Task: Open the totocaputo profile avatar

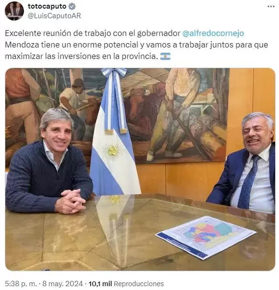Action: tap(14, 11)
